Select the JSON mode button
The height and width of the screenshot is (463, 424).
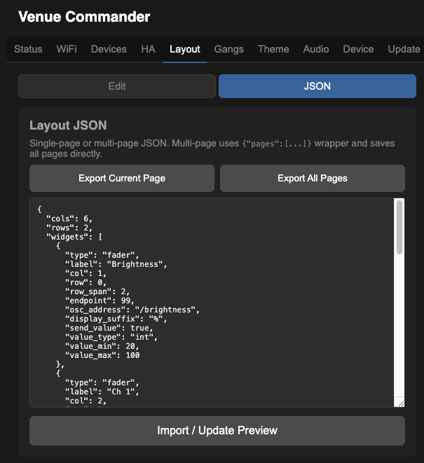click(317, 86)
